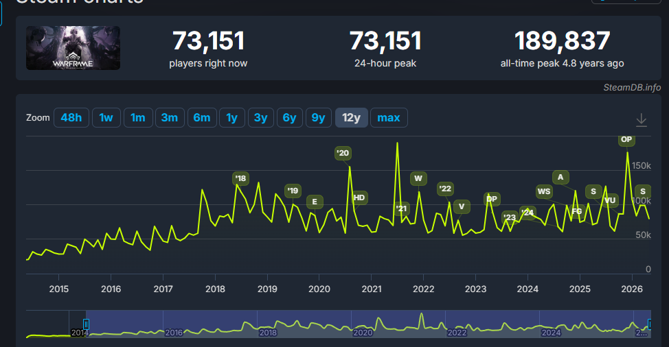Choose the 3y zoom option
The height and width of the screenshot is (347, 669).
[x=261, y=117]
